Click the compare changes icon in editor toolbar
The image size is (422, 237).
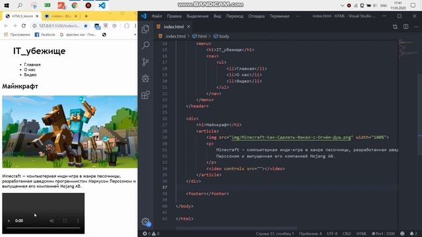395,26
